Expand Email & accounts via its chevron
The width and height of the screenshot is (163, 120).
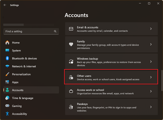[x=151, y=29]
